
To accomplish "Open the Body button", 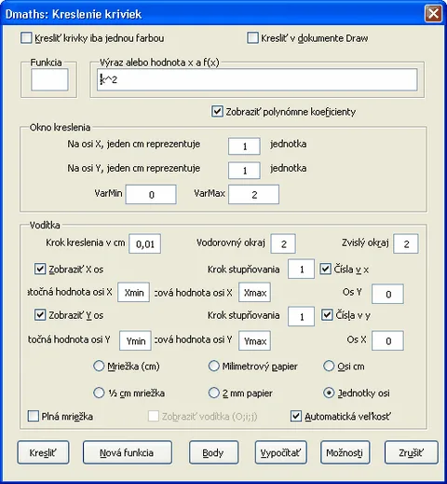I will [x=213, y=452].
